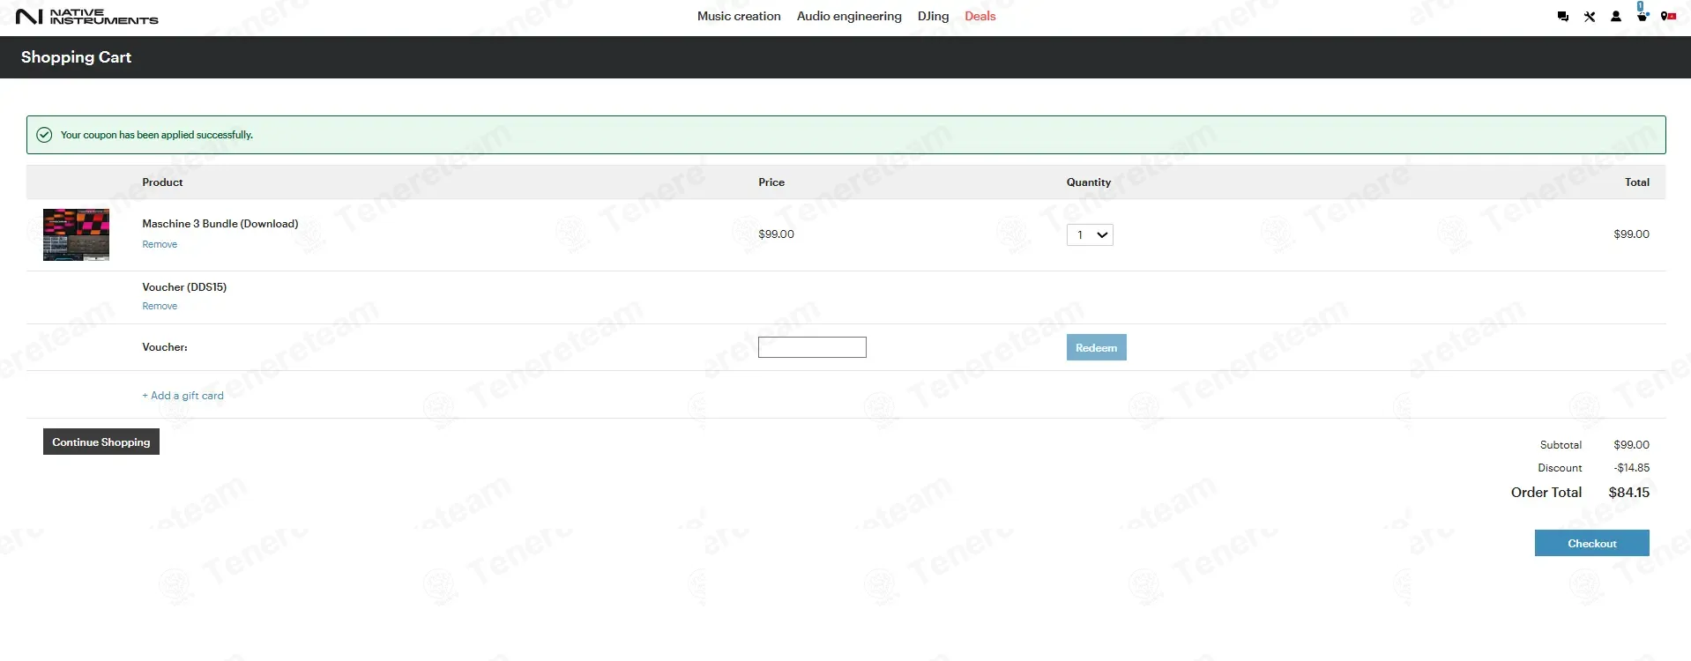Open the user account profile icon
Image resolution: width=1691 pixels, height=661 pixels.
tap(1615, 17)
